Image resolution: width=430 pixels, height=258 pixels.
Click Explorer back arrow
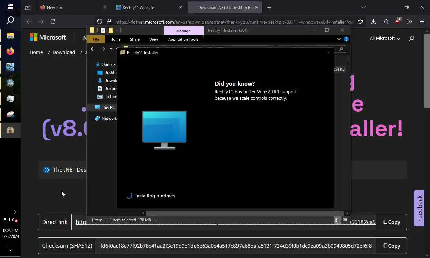click(93, 49)
